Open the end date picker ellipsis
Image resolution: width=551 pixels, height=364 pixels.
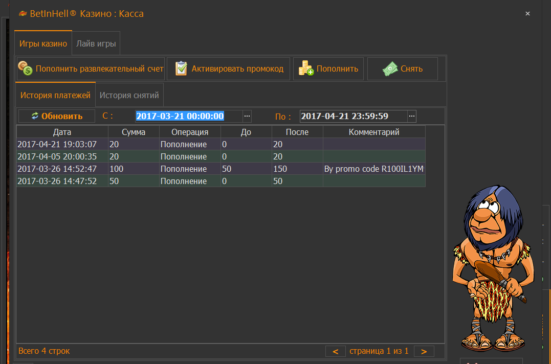(412, 116)
